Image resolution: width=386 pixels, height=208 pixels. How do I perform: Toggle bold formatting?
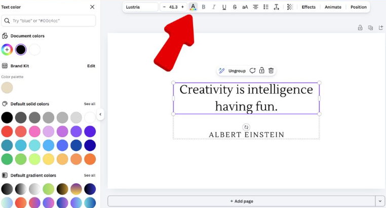(204, 7)
